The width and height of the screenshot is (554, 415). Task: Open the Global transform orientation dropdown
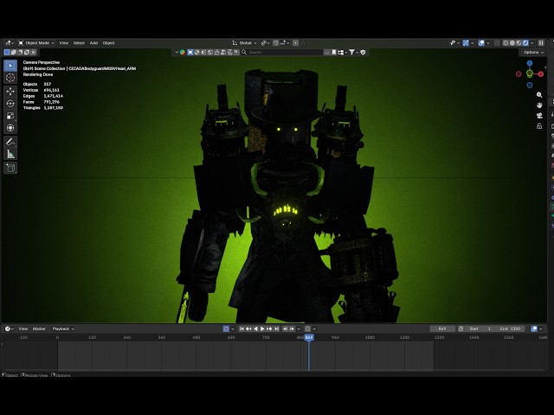pos(244,43)
